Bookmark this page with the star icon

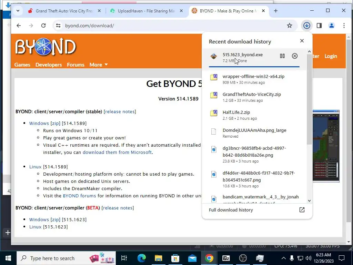290,26
